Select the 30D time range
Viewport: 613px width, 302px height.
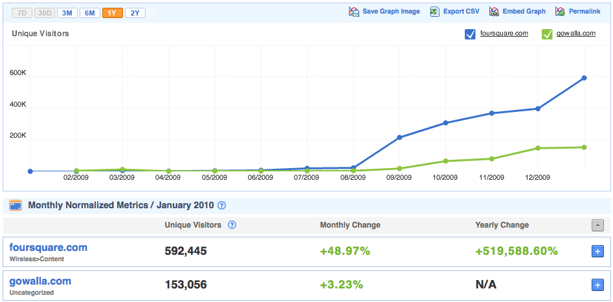(45, 13)
